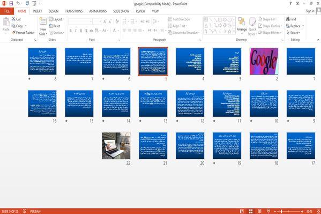
Task: Select slide 22 laptop photo thumbnail
Action: coord(116,145)
